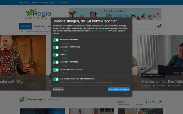The width and height of the screenshot is (183, 114).
Task: Open the Lahr weather location
Action: click(x=121, y=102)
